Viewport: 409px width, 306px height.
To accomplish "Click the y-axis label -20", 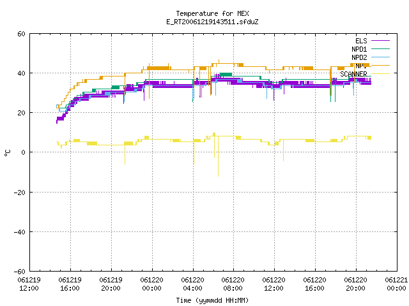I will coord(20,193).
